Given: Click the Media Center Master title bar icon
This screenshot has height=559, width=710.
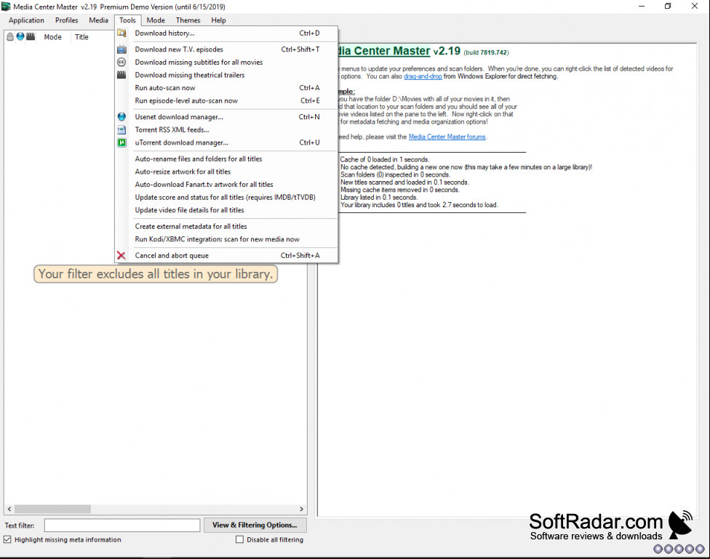Looking at the screenshot, I should pos(6,7).
